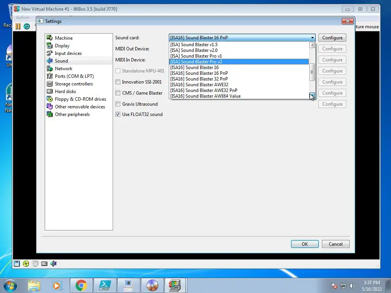Open the Machine settings category icon
Screen dimensions: 391x293
pyautogui.click(x=50, y=38)
